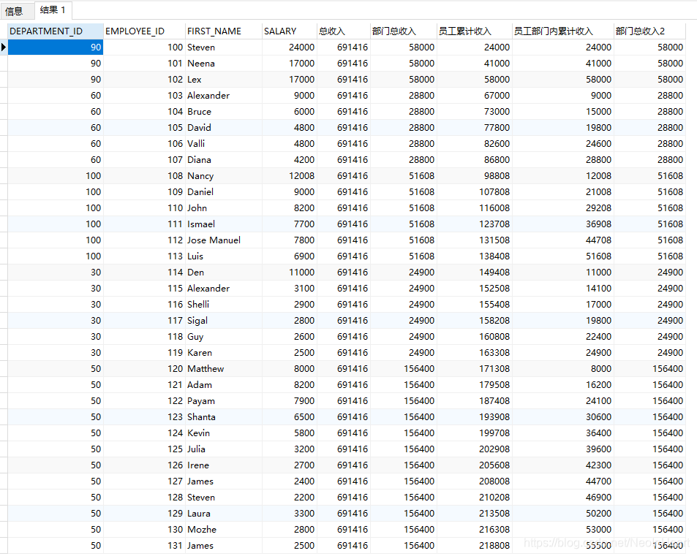Screen dimensions: 697x556
Task: Select the name cell Bruce
Action: 224,111
